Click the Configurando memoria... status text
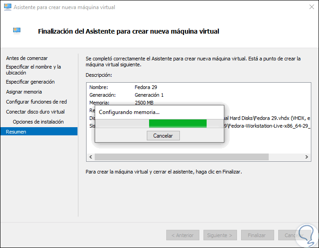 tap(129, 112)
